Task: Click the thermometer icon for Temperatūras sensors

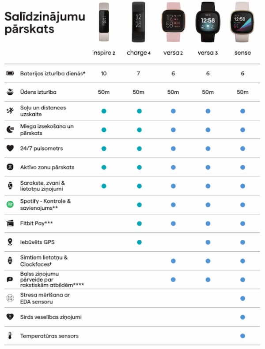Action: tap(10, 336)
